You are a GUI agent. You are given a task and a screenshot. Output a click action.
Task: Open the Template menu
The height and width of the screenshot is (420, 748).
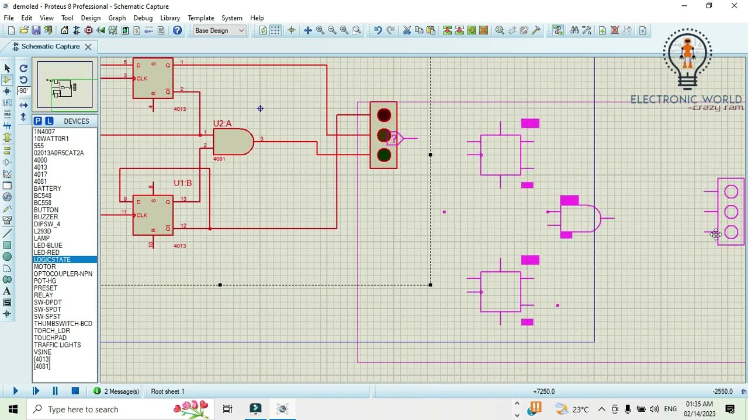pos(201,18)
